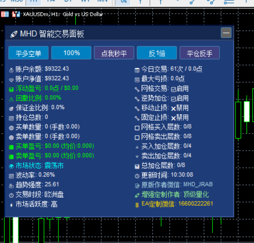Click the 增强定制作者 value 顶级量化
The height and width of the screenshot is (243, 254).
pos(196,194)
